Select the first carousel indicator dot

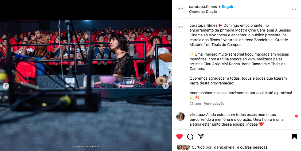coord(74,146)
